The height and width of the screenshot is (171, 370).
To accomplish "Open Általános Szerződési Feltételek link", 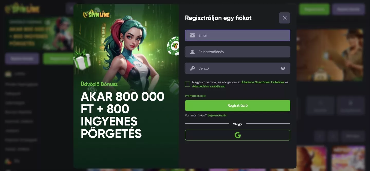I will [x=263, y=82].
